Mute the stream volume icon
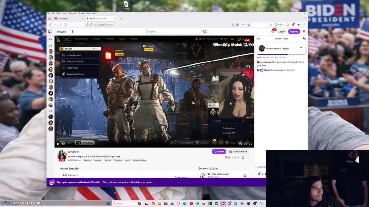Screen dimensions: 369x207 [x=63, y=144]
